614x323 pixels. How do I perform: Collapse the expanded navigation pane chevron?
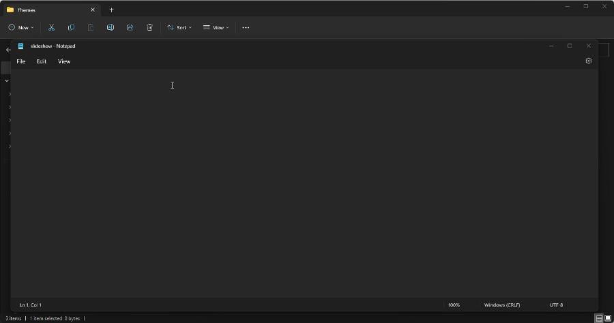click(x=7, y=80)
